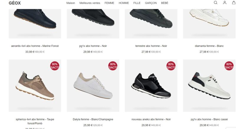Image resolution: width=236 pixels, height=129 pixels.
Task: Click 80% badge on nouveau aneko shoe
Action: tap(171, 66)
